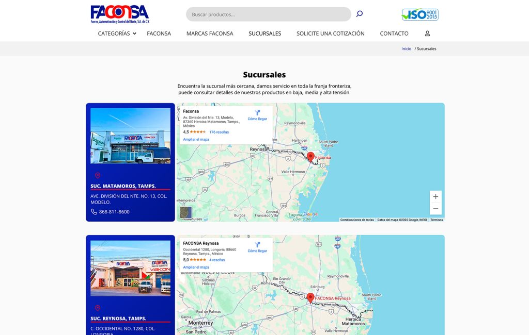Open Solicite una Cotización page
The image size is (529, 335).
pos(330,33)
